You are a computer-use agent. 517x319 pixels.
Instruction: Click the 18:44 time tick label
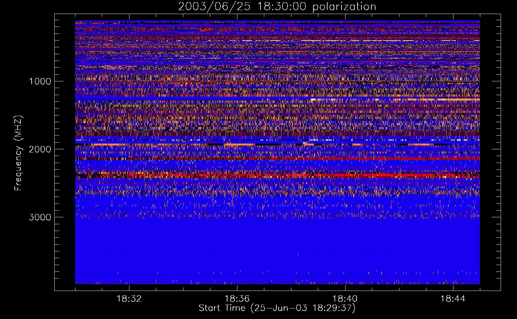pyautogui.click(x=453, y=299)
